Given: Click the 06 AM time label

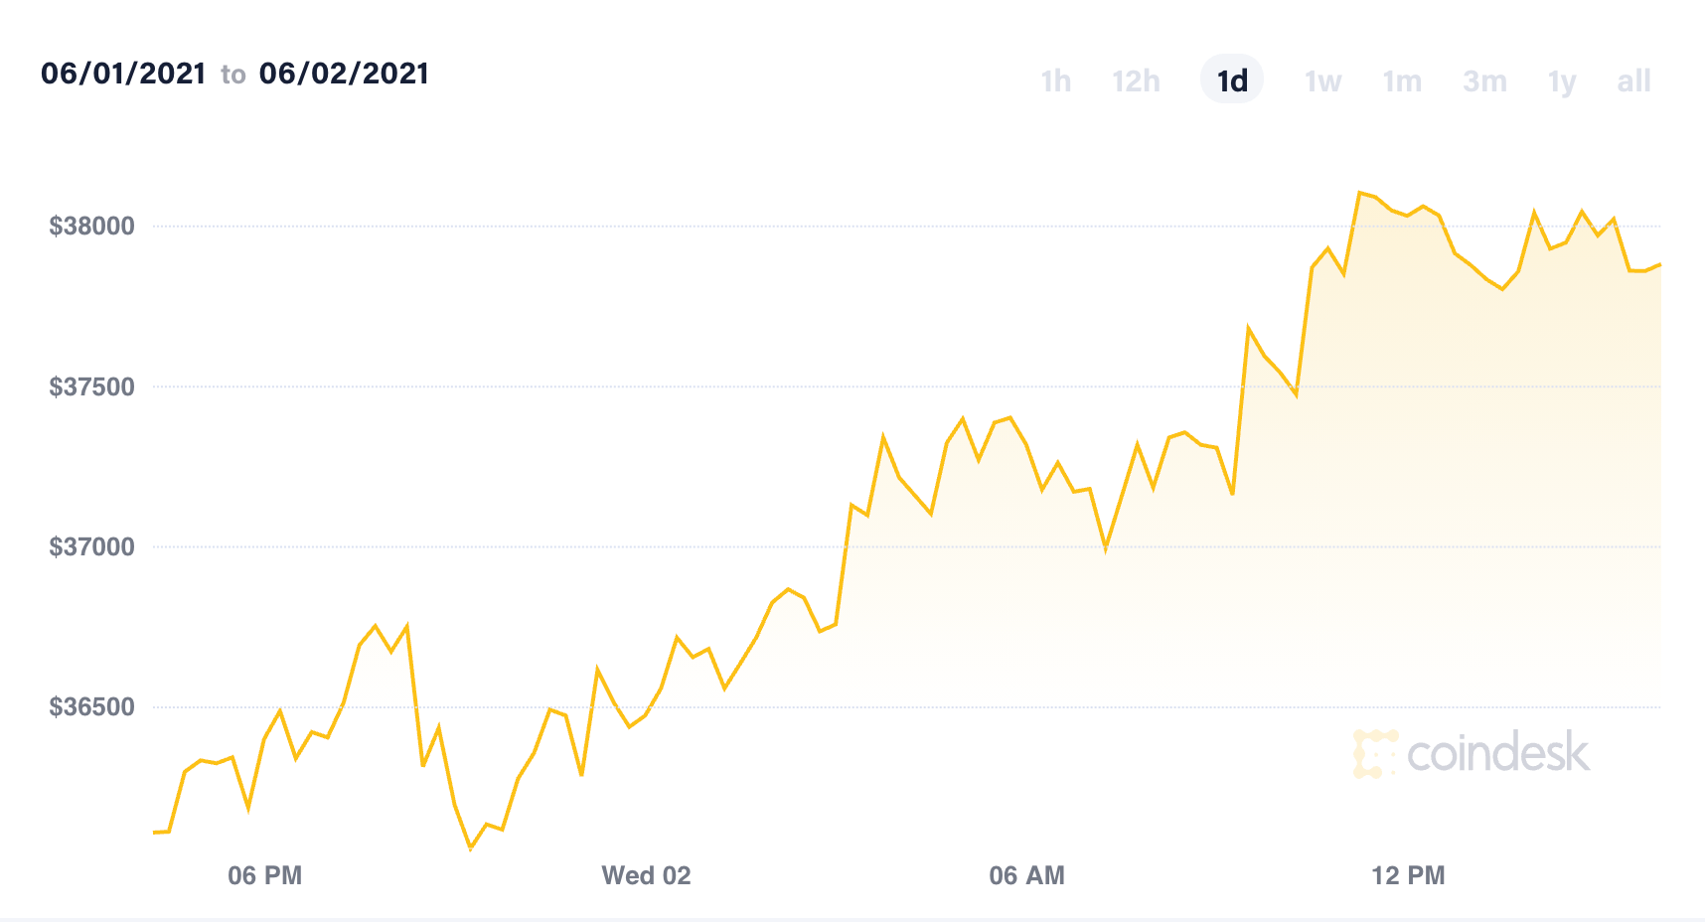Looking at the screenshot, I should point(1026,875).
